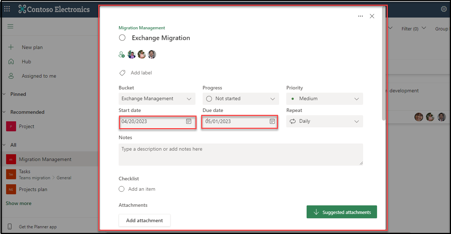Open the Due date calendar picker
The image size is (451, 234).
tap(272, 121)
